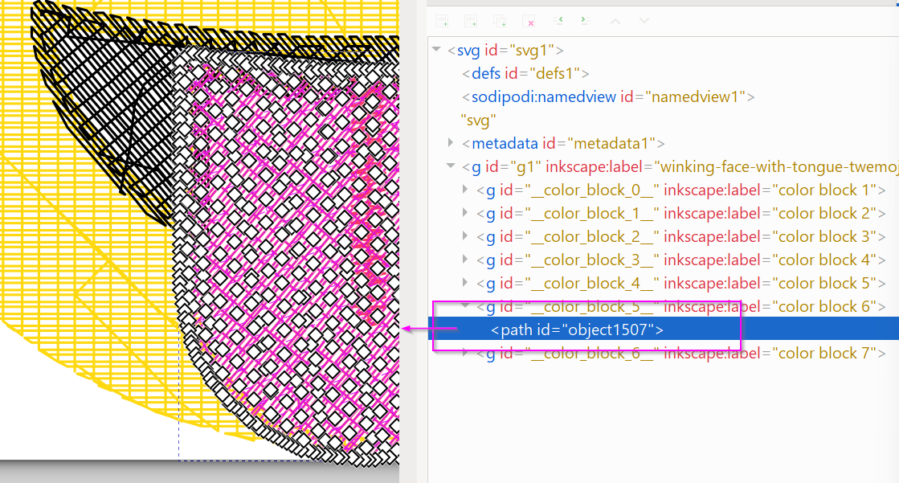Expand the color block 2 group
The width and height of the screenshot is (899, 483).
click(465, 212)
